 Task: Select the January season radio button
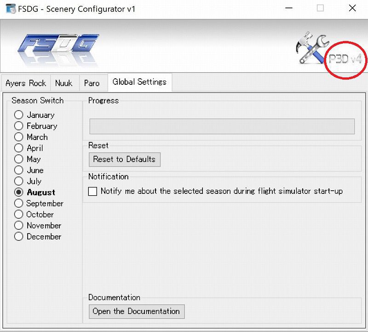click(18, 115)
